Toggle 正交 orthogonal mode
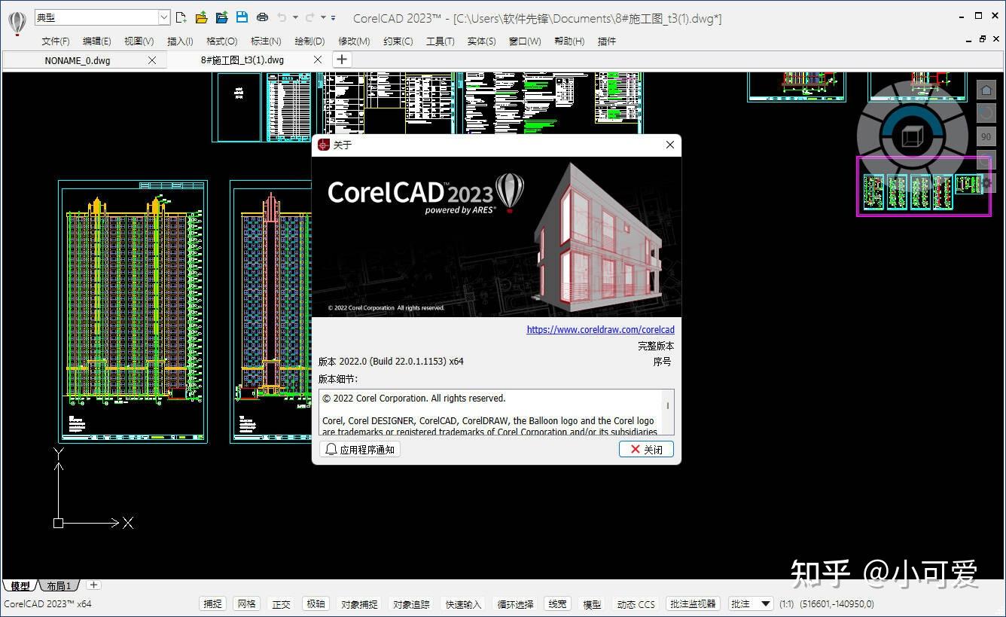The height and width of the screenshot is (617, 1006). [x=281, y=603]
